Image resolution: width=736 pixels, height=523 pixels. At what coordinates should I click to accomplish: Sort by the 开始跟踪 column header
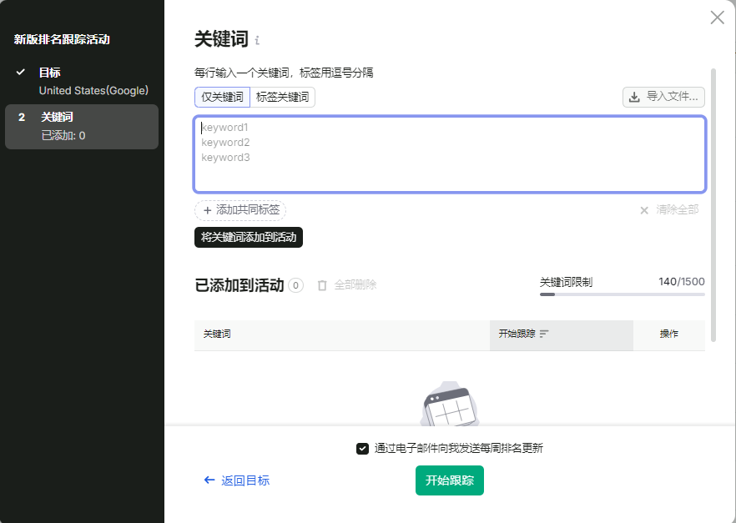tap(562, 334)
